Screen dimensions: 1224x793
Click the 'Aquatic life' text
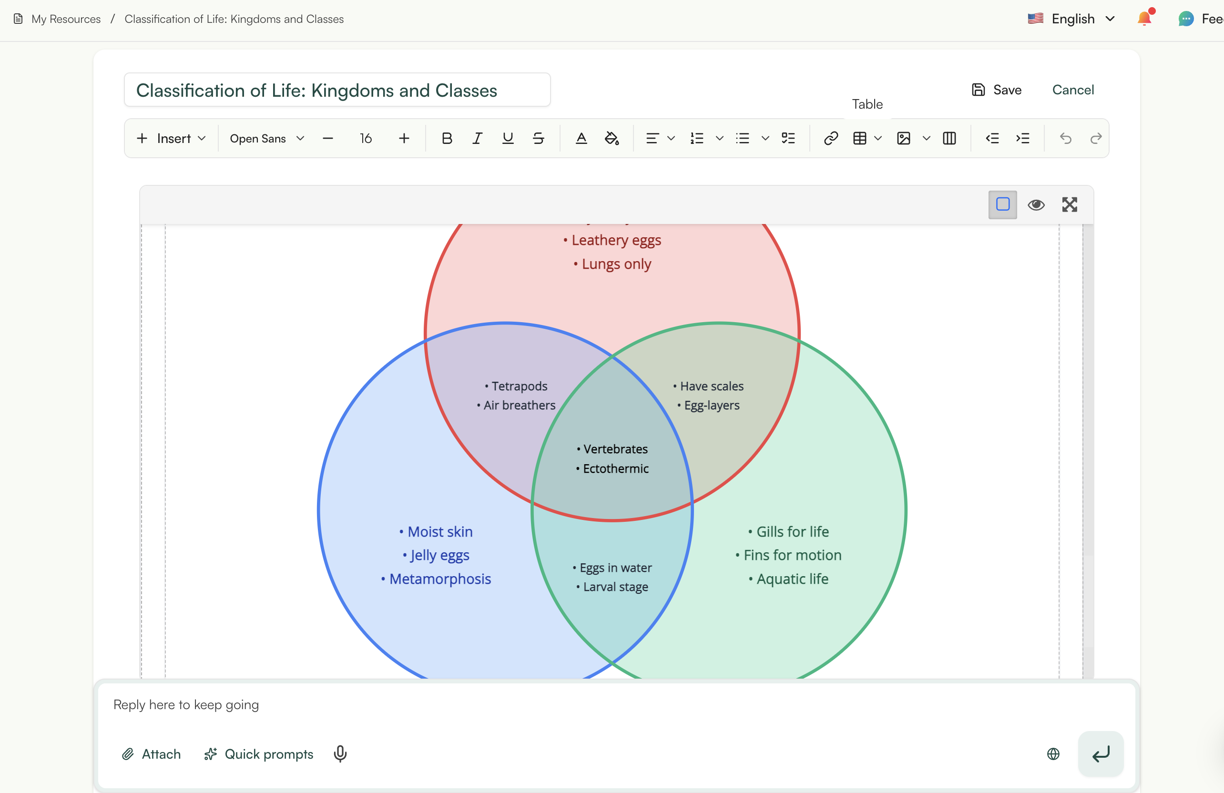point(793,579)
